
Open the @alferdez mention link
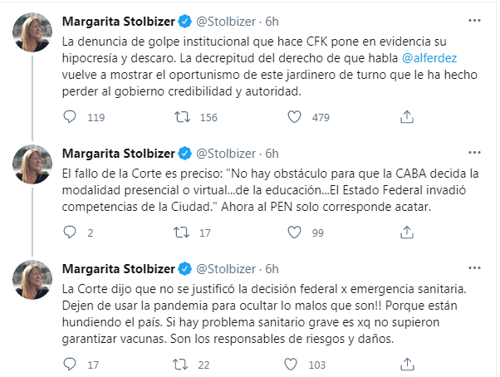tap(429, 58)
